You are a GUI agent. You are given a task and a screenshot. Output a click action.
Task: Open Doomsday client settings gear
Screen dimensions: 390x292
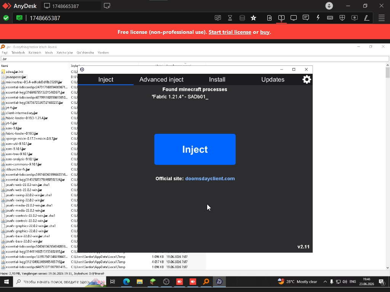coord(307,79)
